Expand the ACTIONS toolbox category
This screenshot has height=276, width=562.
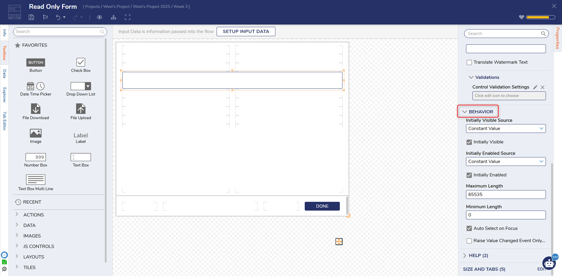point(33,215)
